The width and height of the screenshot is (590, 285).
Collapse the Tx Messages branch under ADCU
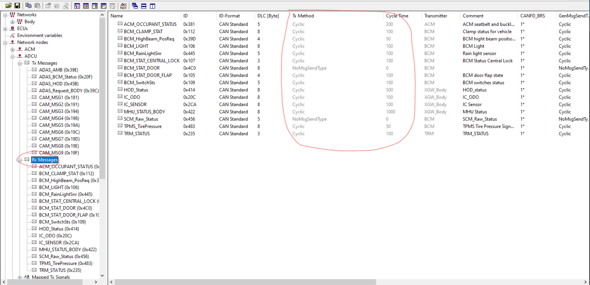(x=19, y=63)
